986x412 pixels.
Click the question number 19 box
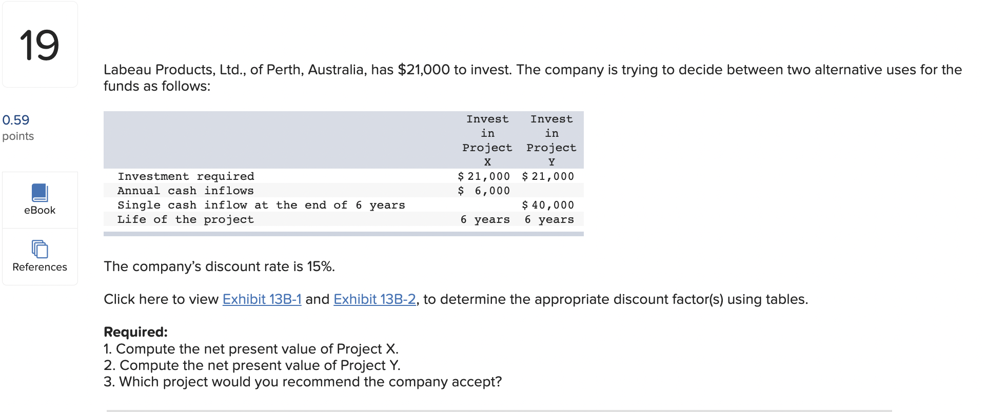tap(40, 45)
